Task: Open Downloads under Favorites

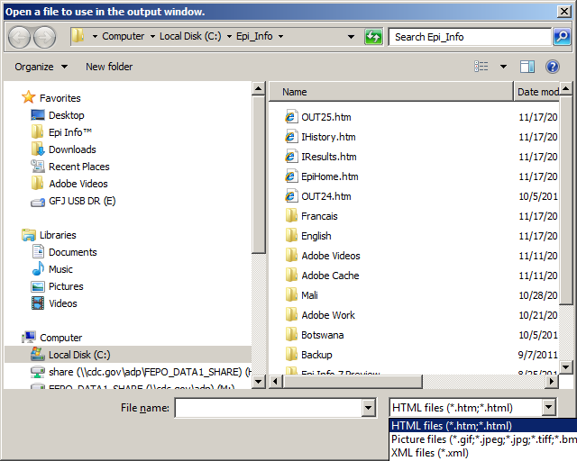Action: tap(72, 149)
